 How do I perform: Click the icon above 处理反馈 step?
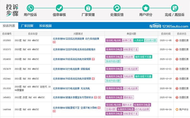point(117,8)
